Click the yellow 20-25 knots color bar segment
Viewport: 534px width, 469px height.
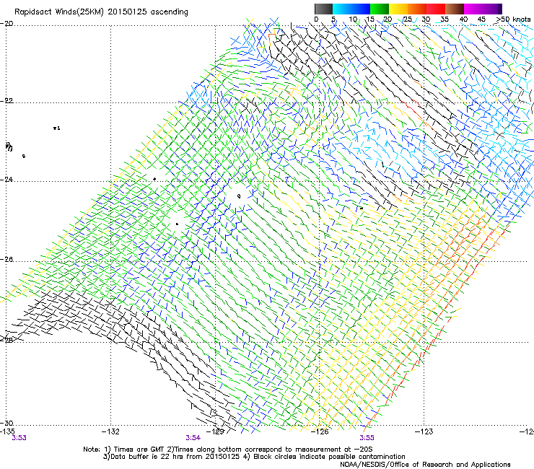[x=398, y=9]
